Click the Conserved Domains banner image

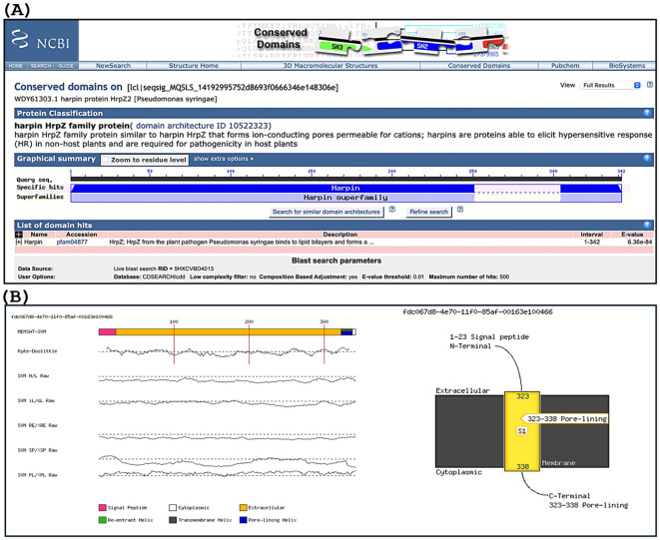pyautogui.click(x=370, y=40)
